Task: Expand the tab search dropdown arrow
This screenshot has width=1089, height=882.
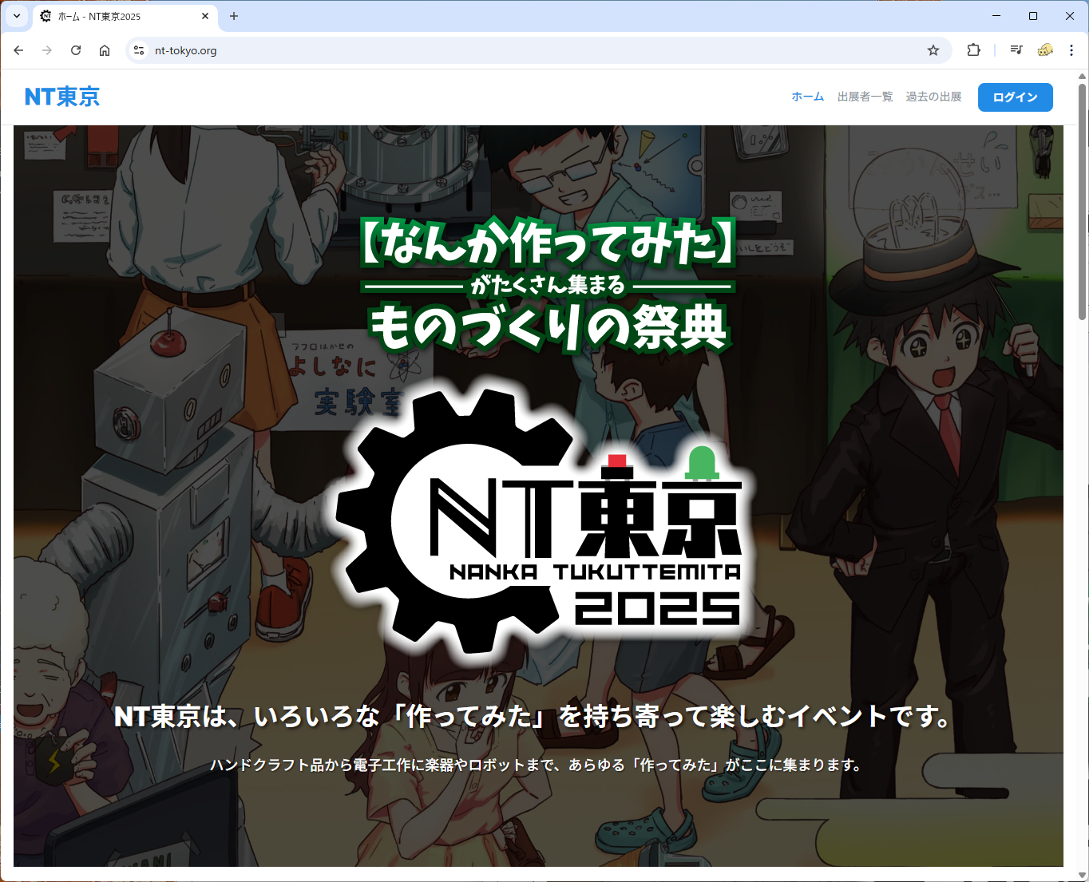Action: point(17,16)
